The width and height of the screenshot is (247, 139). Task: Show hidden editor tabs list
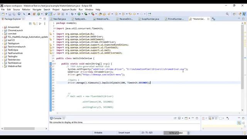(x=213, y=19)
